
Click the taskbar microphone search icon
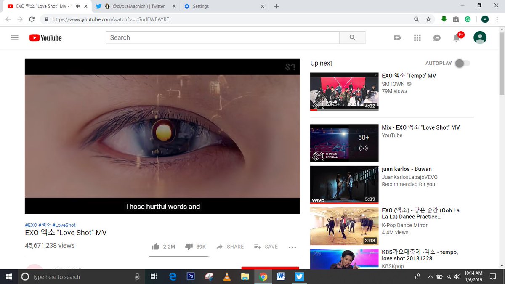pos(137,276)
